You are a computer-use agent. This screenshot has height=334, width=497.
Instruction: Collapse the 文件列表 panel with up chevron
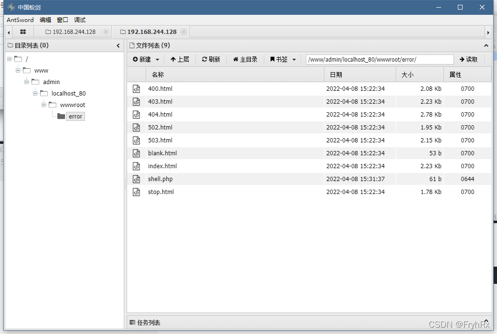[486, 45]
